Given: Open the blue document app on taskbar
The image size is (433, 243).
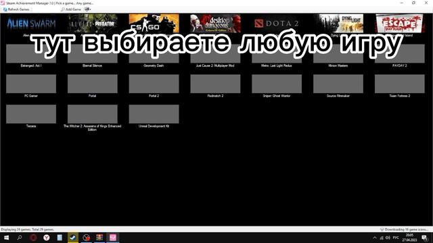Looking at the screenshot, I should tap(60, 238).
